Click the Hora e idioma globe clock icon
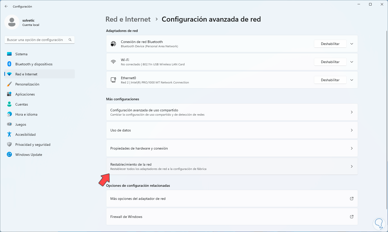 pyautogui.click(x=9, y=114)
